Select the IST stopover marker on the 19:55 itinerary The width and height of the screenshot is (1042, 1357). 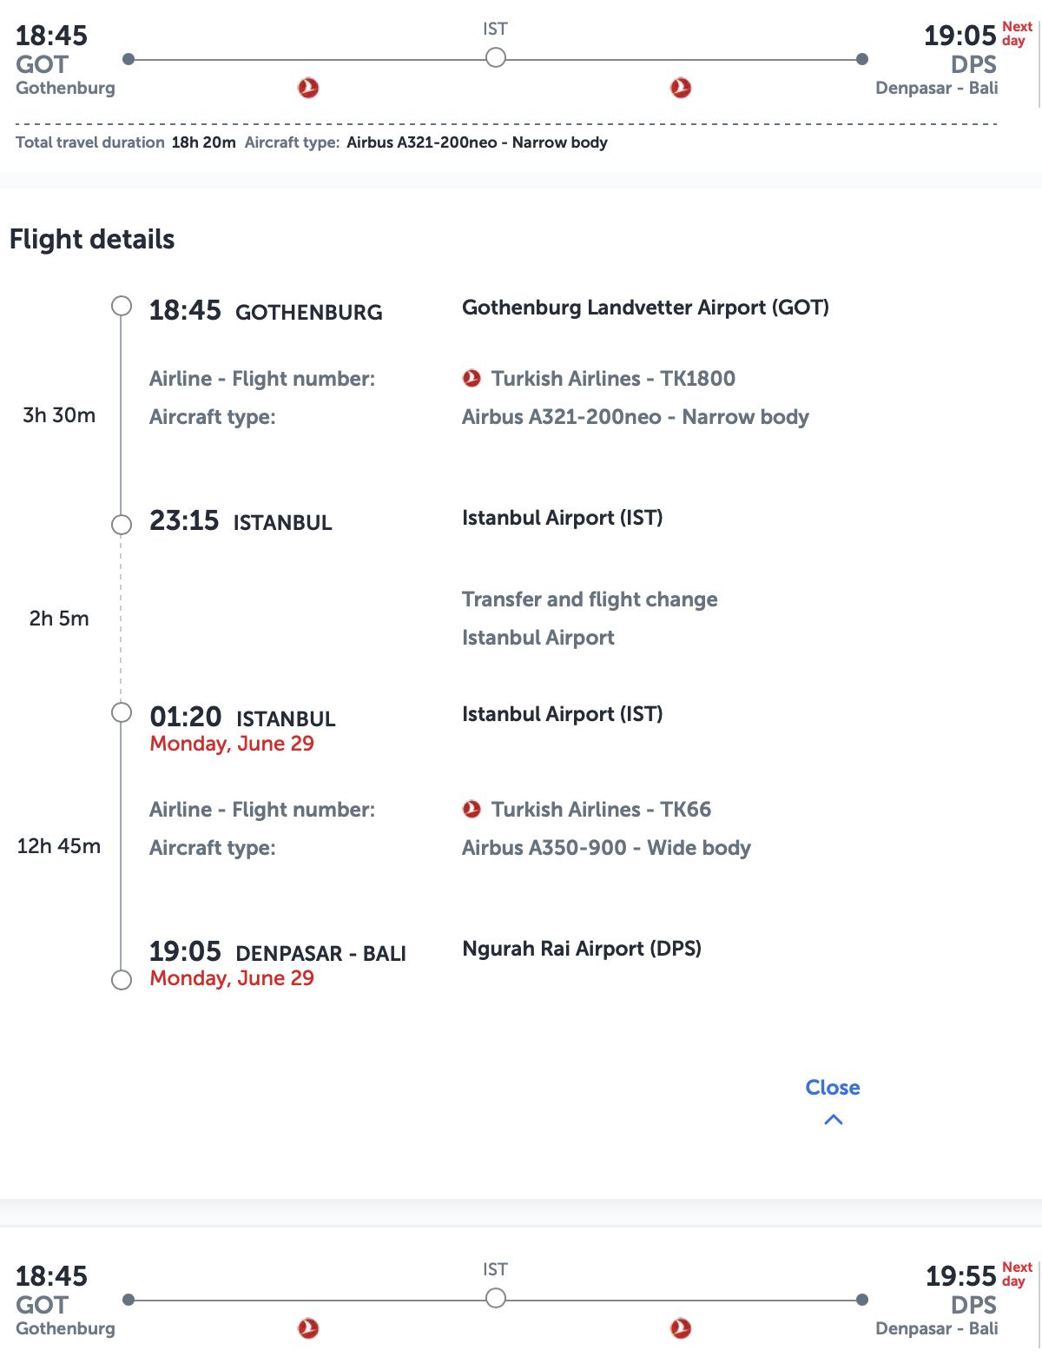495,1299
